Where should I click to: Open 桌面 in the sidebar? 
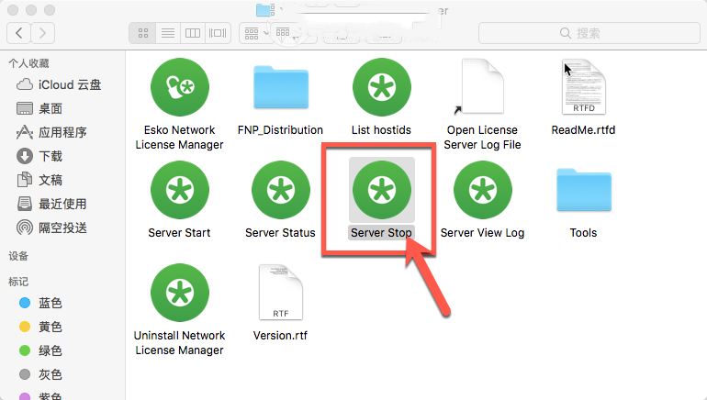tap(39, 108)
